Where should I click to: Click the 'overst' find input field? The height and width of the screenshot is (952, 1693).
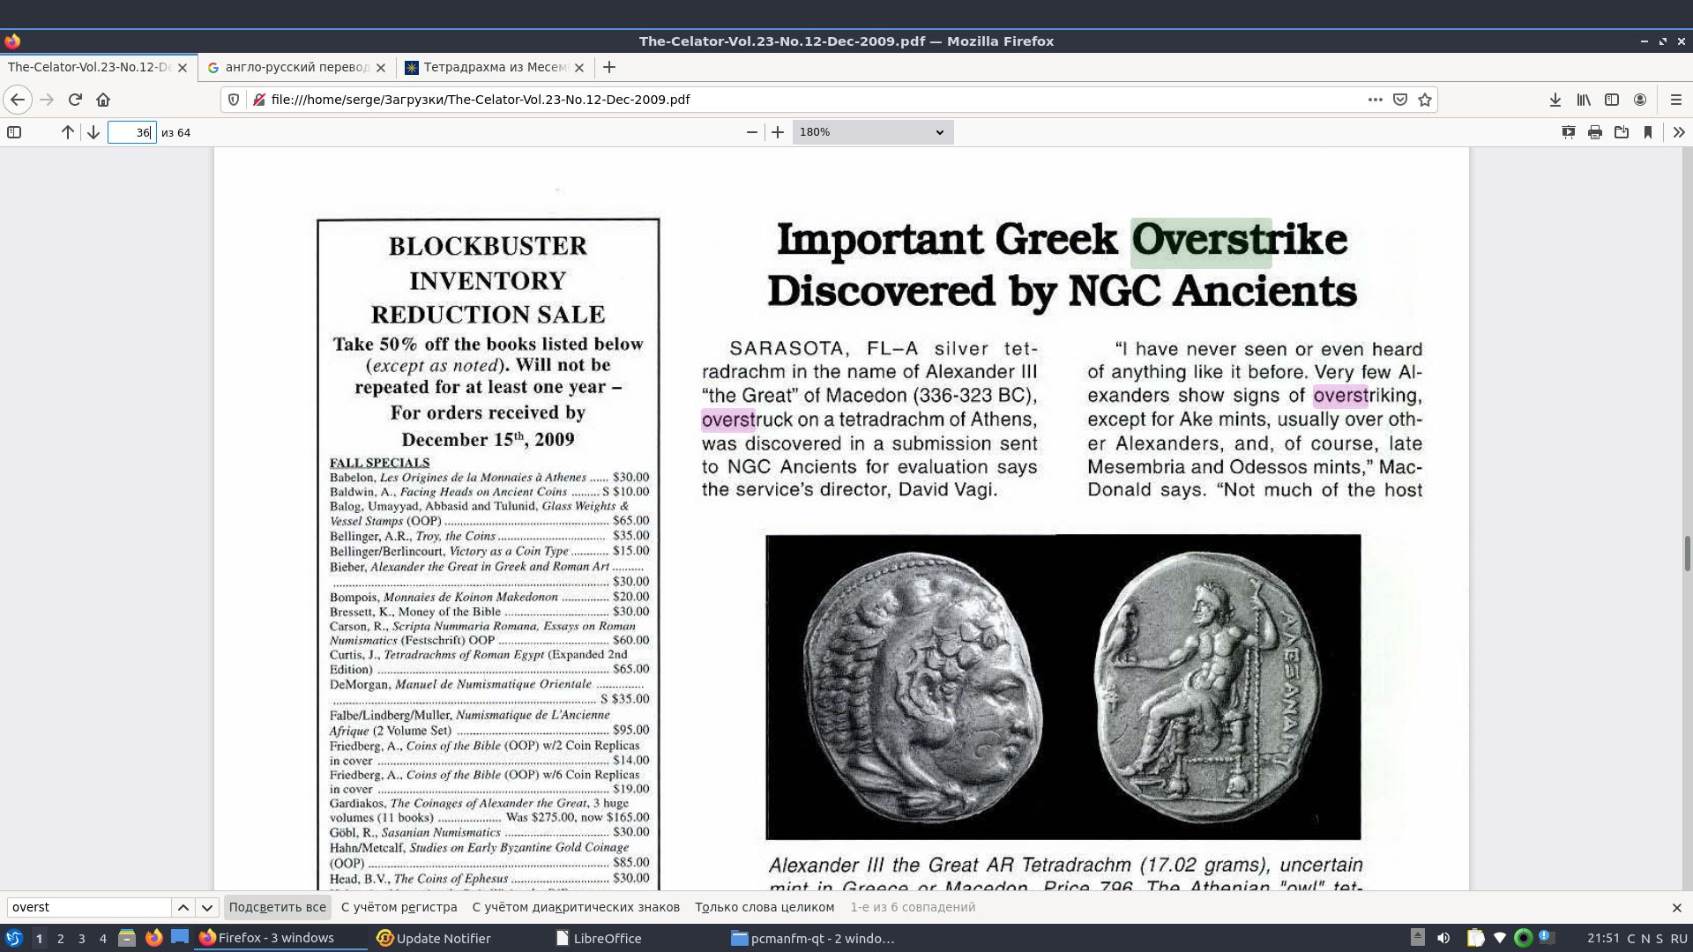(88, 907)
